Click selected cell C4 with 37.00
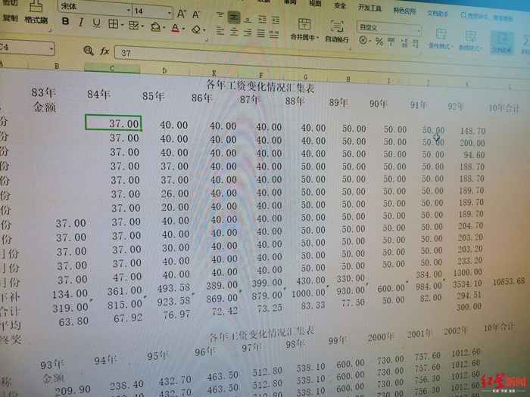The width and height of the screenshot is (530, 397). (114, 123)
